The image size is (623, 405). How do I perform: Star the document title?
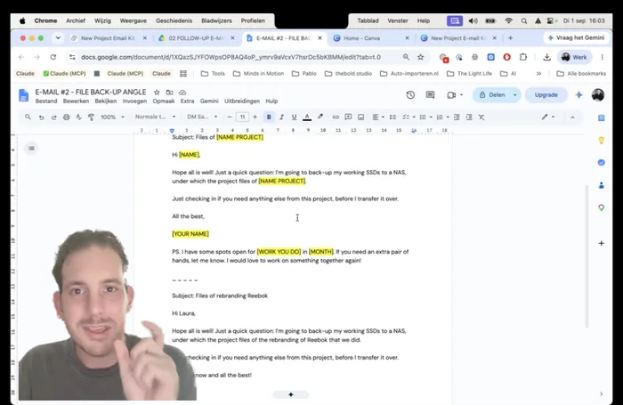coord(157,93)
